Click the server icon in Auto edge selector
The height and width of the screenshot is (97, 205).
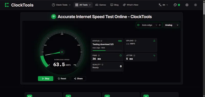point(138,25)
